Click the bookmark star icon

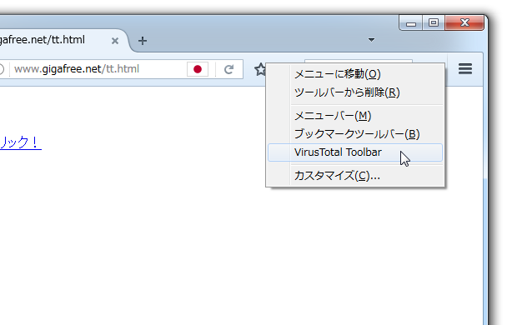click(x=260, y=69)
